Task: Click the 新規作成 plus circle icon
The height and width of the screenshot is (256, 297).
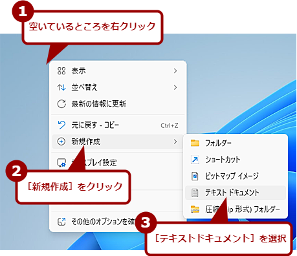Action: (61, 142)
